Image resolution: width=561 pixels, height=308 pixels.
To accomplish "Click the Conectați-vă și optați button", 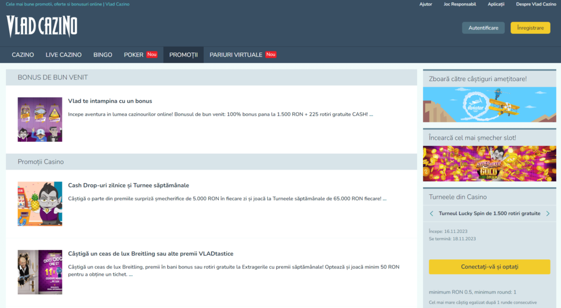I will 489,267.
